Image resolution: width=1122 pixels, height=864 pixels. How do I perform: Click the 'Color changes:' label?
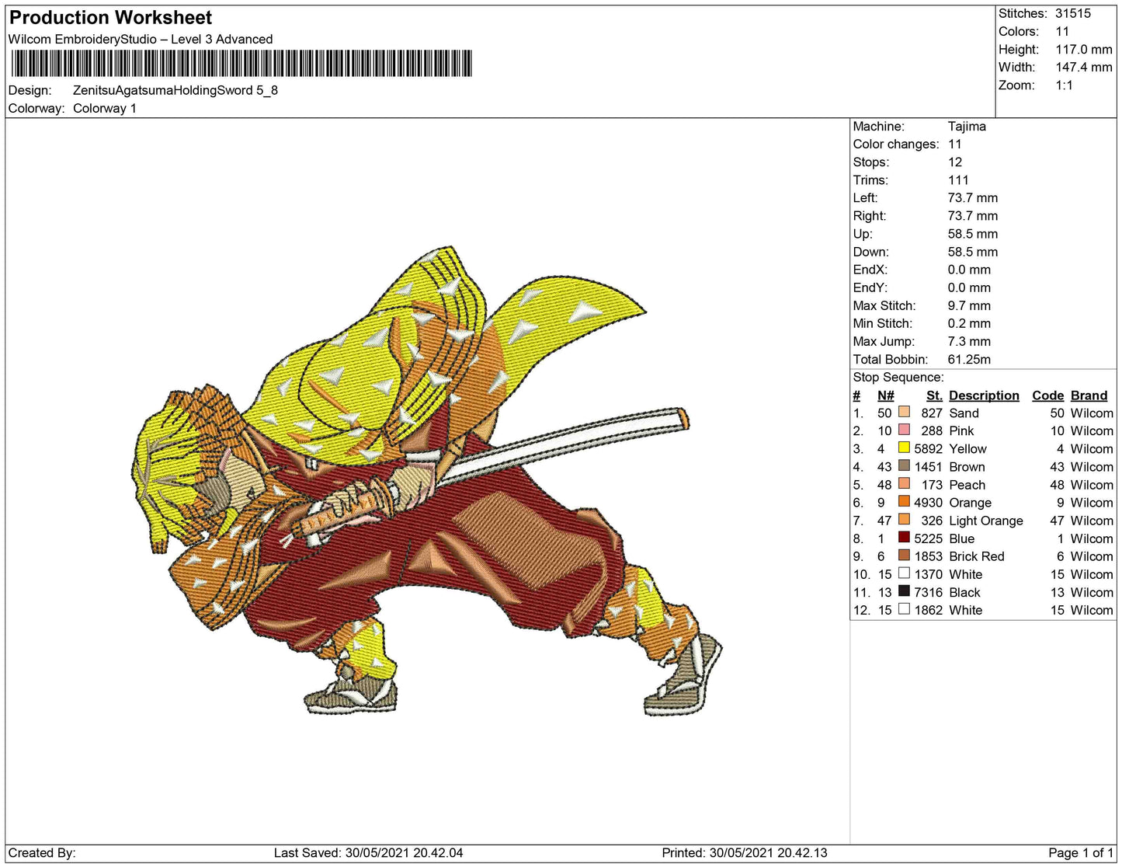(896, 144)
